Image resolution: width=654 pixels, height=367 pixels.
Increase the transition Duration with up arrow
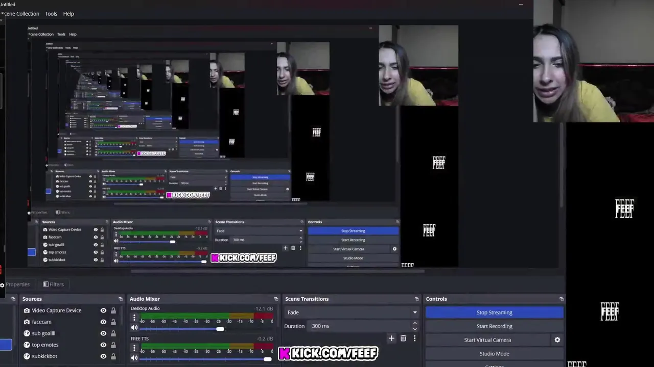click(414, 323)
